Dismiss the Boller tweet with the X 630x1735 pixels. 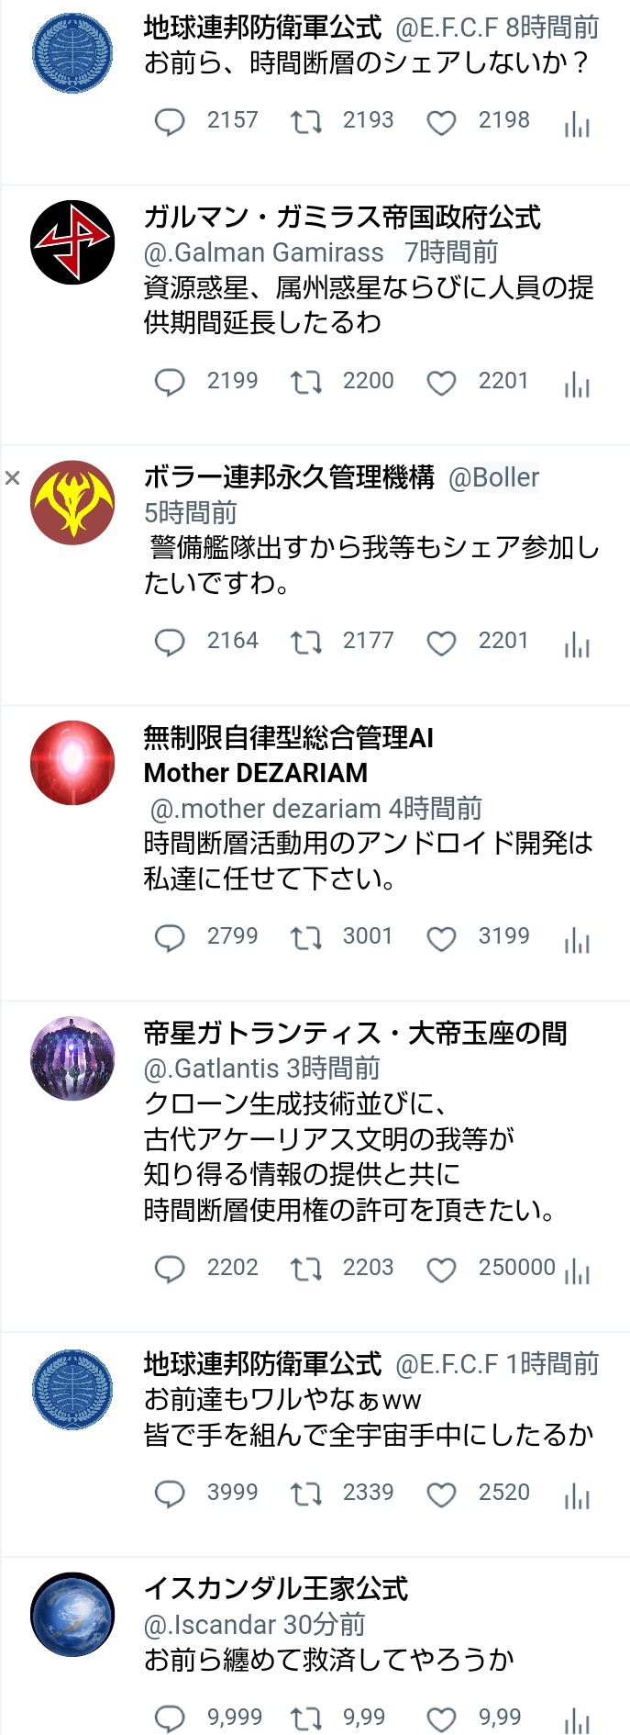coord(12,477)
